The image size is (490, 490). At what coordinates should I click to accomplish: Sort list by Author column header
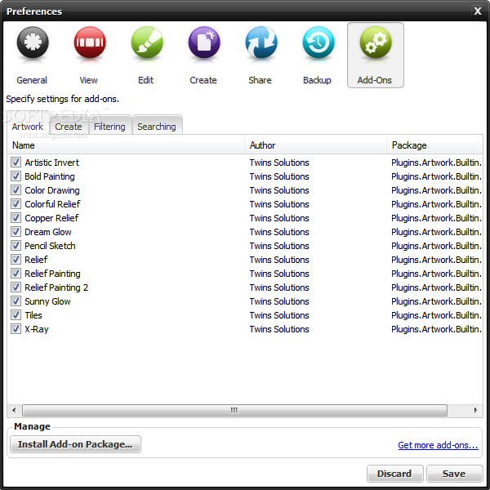pos(315,145)
